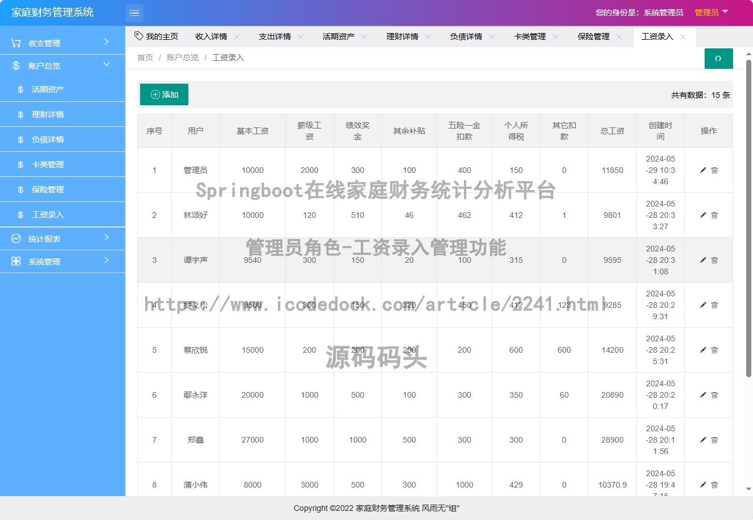Expand the 统计报表 sidebar menu
753x520 pixels.
(x=63, y=238)
